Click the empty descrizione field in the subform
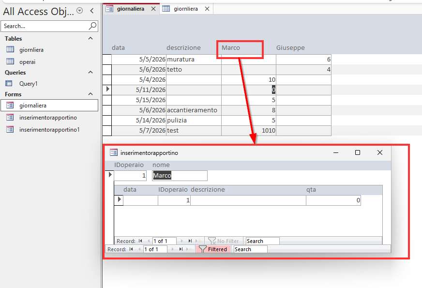Image resolution: width=422 pixels, height=288 pixels. point(248,200)
